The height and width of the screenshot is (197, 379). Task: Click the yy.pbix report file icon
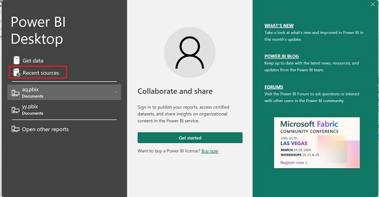coord(15,110)
